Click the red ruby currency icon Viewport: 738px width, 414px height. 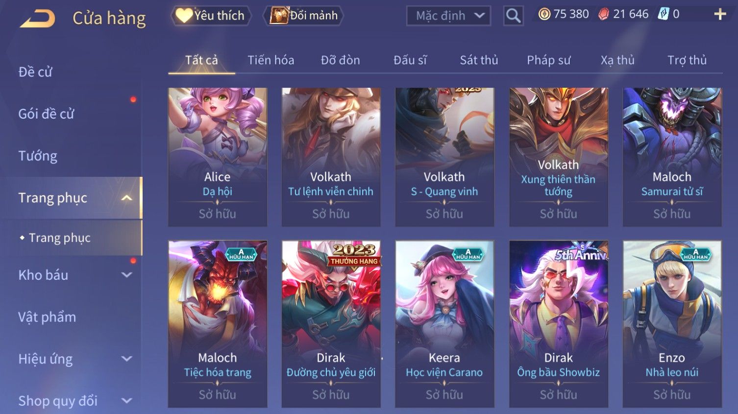603,14
